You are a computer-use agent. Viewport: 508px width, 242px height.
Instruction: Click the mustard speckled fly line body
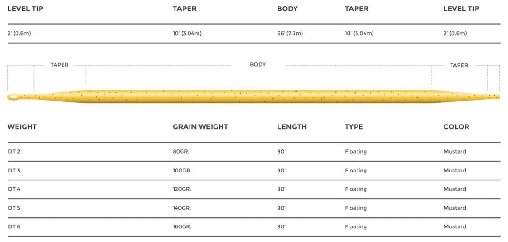click(258, 95)
